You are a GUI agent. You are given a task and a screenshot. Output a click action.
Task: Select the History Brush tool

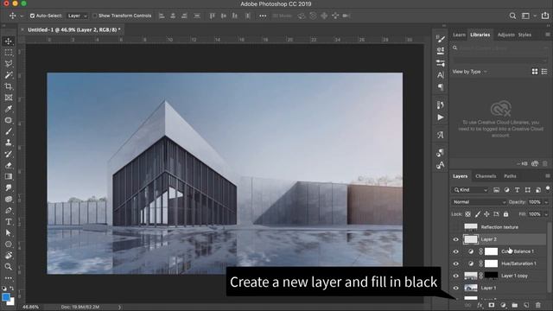point(9,154)
